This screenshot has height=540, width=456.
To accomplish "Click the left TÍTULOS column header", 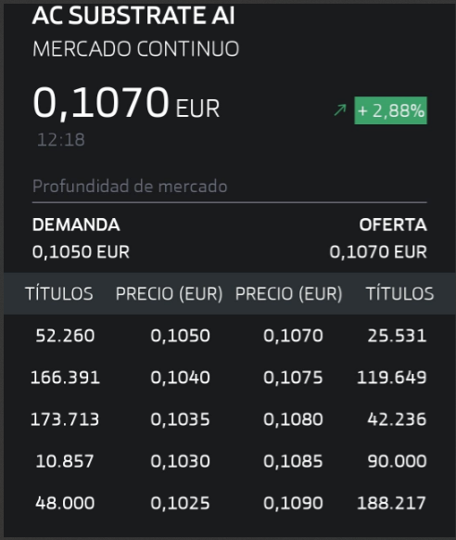I will click(59, 294).
